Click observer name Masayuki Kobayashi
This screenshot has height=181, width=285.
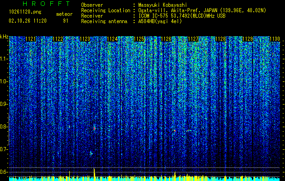click(162, 5)
